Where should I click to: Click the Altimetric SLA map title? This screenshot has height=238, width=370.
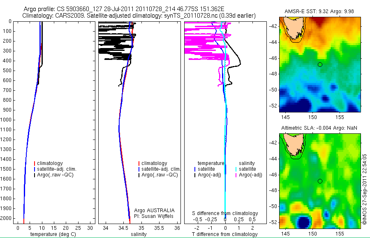(x=319, y=128)
